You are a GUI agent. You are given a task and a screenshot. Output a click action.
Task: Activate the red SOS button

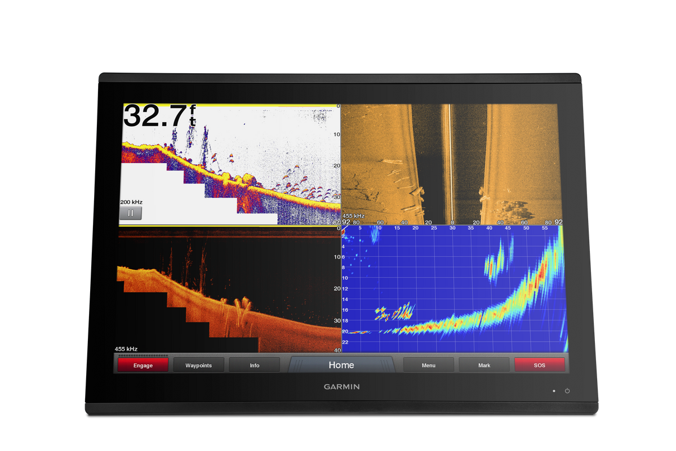(539, 365)
